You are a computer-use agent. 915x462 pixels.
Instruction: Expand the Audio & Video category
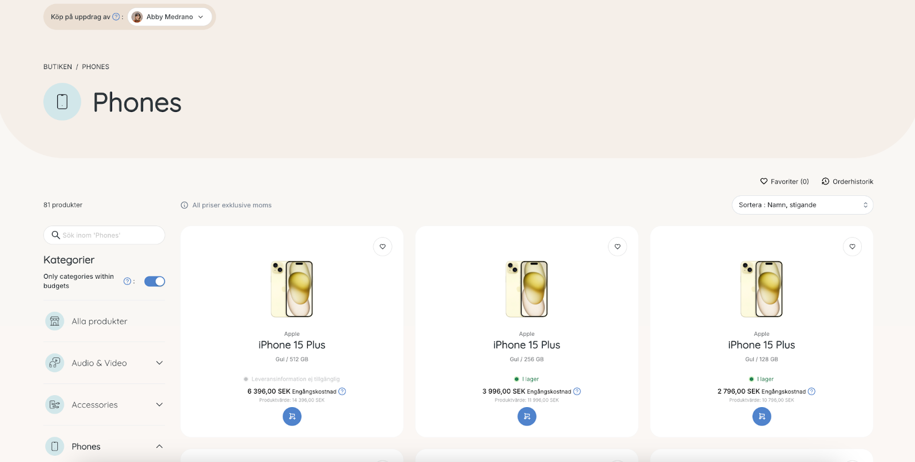104,363
